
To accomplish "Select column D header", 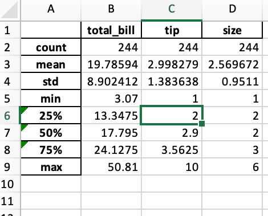I will (x=232, y=10).
